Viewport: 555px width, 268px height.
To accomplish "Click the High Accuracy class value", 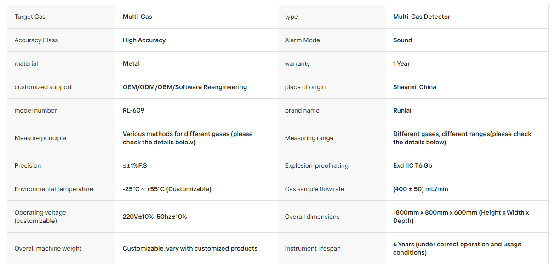I will [x=144, y=40].
